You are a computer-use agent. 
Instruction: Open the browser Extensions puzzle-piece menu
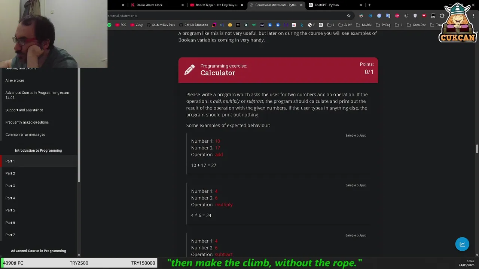[x=442, y=16]
